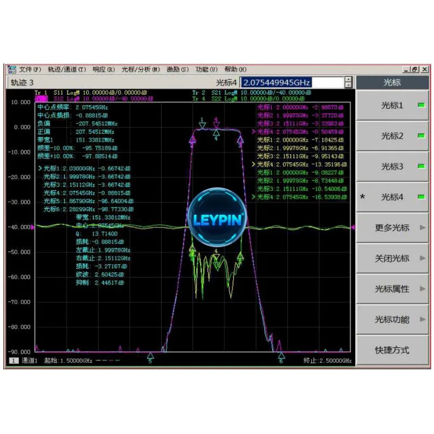The height and width of the screenshot is (434, 434).
Task: Open the 轨迹/通道(T) menu
Action: (67, 69)
